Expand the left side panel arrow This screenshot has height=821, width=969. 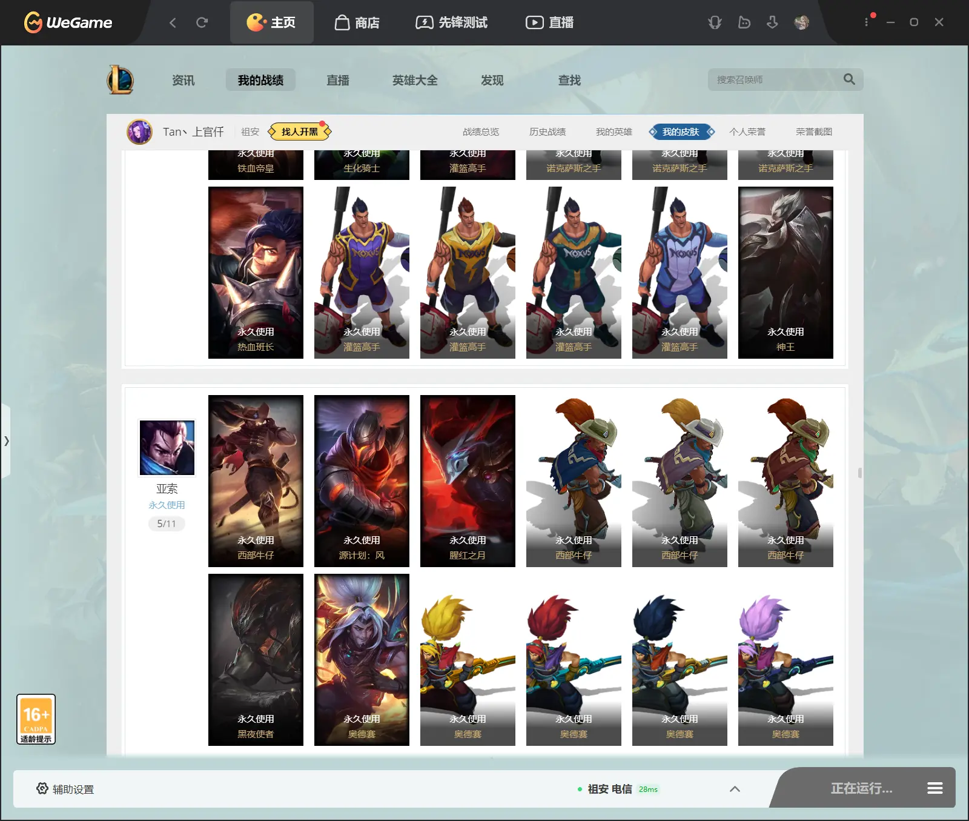tap(6, 440)
